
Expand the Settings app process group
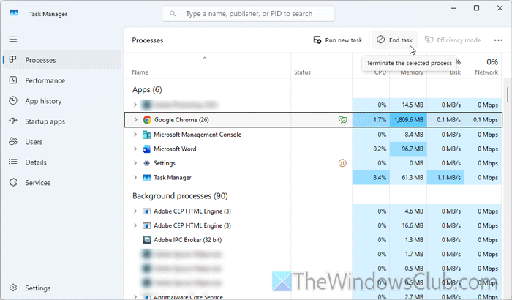(x=135, y=163)
